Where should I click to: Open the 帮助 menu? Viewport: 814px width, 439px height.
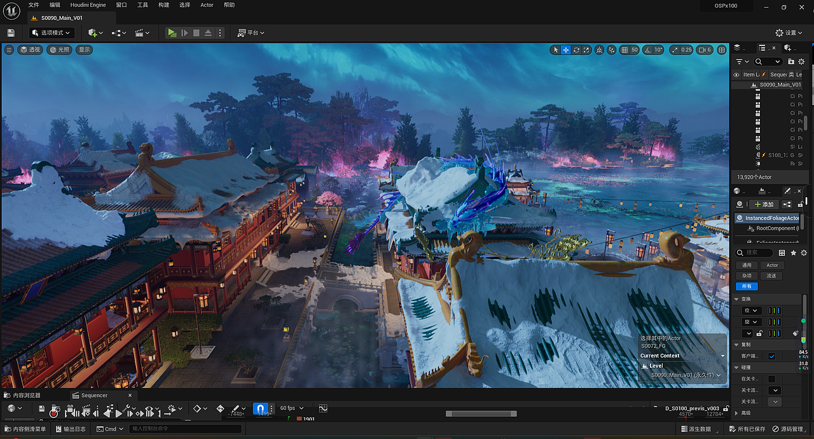coord(229,5)
